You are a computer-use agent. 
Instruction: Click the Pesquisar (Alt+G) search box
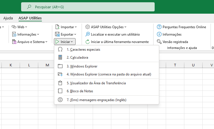pyautogui.click(x=88, y=7)
